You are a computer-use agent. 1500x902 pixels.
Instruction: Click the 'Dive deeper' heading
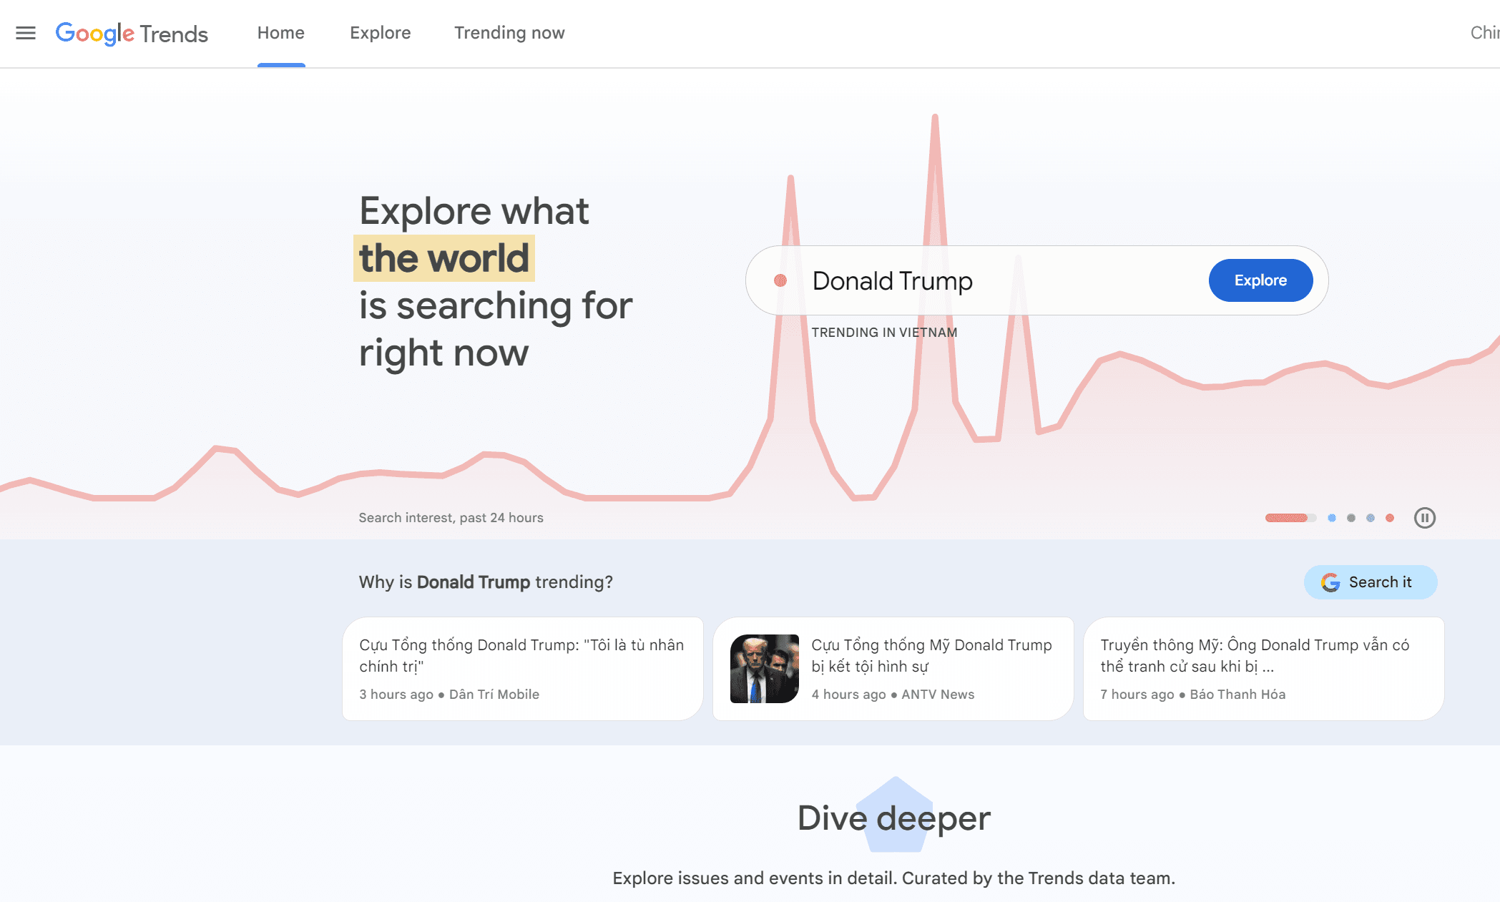tap(893, 818)
